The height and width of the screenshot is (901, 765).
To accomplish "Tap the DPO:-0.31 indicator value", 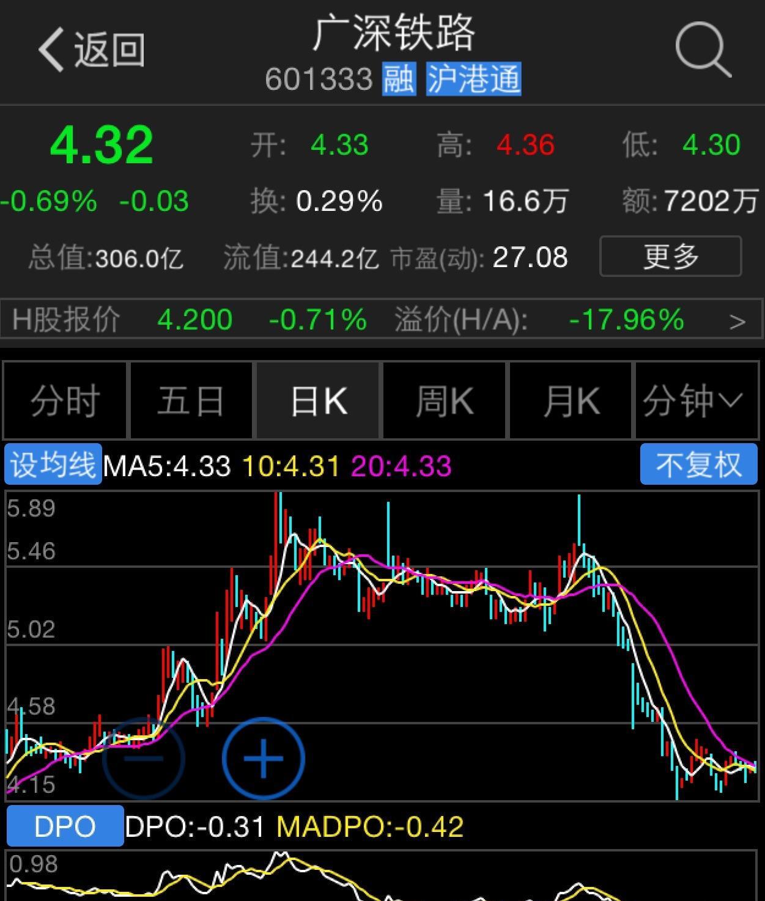I will pyautogui.click(x=195, y=827).
